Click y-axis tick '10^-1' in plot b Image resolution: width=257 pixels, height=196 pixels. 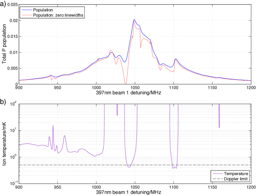[14, 184]
